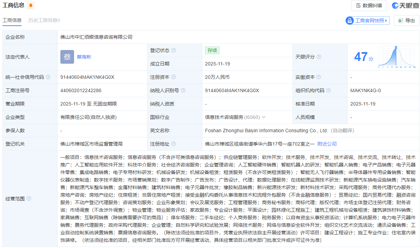Click the 天眼评分 score distribution chart
The width and height of the screenshot is (420, 248).
[x=396, y=57]
